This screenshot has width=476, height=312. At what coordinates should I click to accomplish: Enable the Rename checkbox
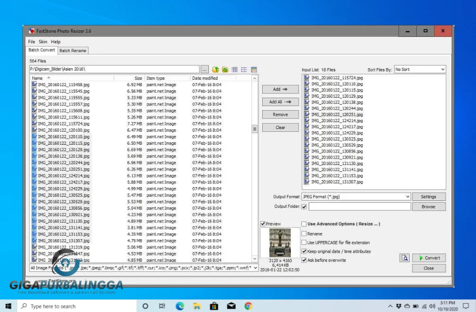303,234
